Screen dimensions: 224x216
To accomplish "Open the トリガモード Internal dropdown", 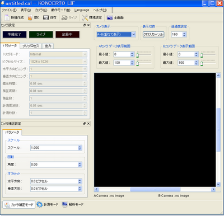I will pos(58,54).
